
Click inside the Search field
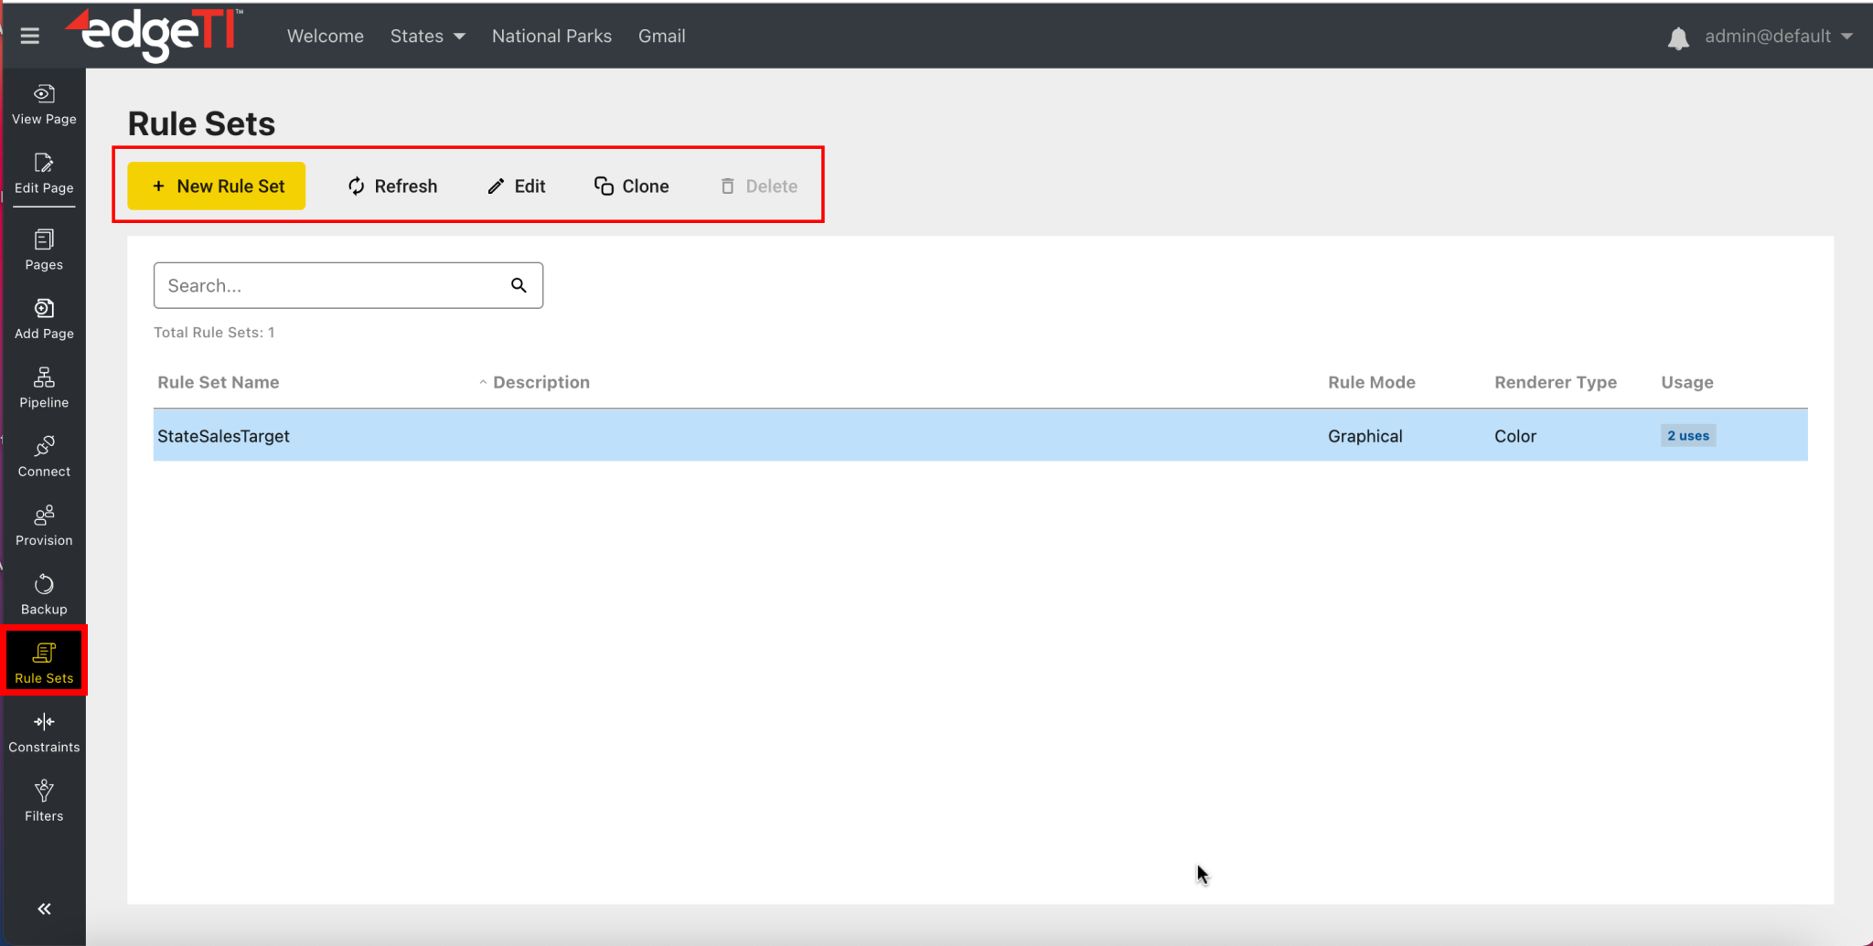point(329,285)
